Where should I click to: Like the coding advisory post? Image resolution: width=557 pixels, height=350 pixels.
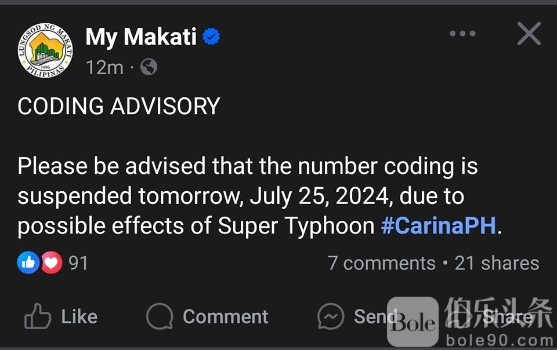pyautogui.click(x=61, y=316)
